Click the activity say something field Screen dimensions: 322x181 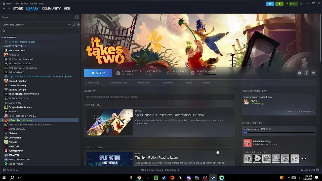[159, 97]
